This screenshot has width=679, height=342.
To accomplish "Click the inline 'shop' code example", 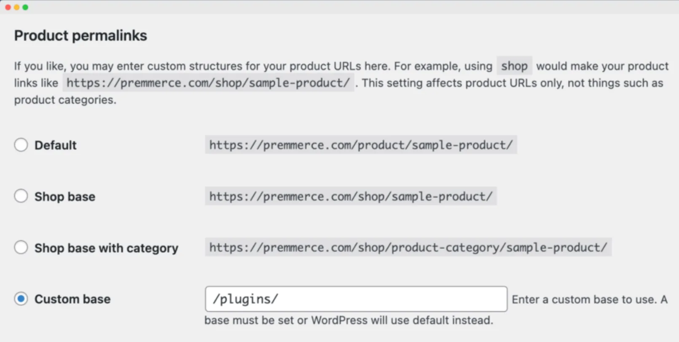I will tap(514, 66).
